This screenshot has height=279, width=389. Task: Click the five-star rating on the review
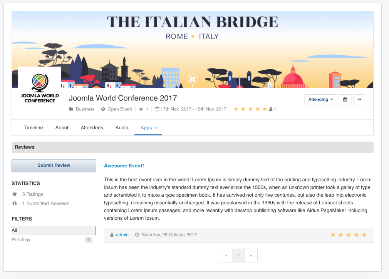[348, 235]
